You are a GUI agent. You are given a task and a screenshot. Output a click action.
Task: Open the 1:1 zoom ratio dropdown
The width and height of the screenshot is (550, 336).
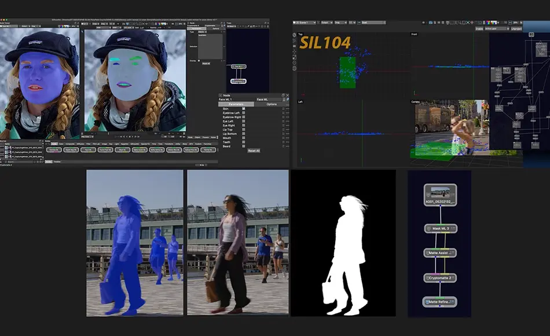tap(352, 23)
